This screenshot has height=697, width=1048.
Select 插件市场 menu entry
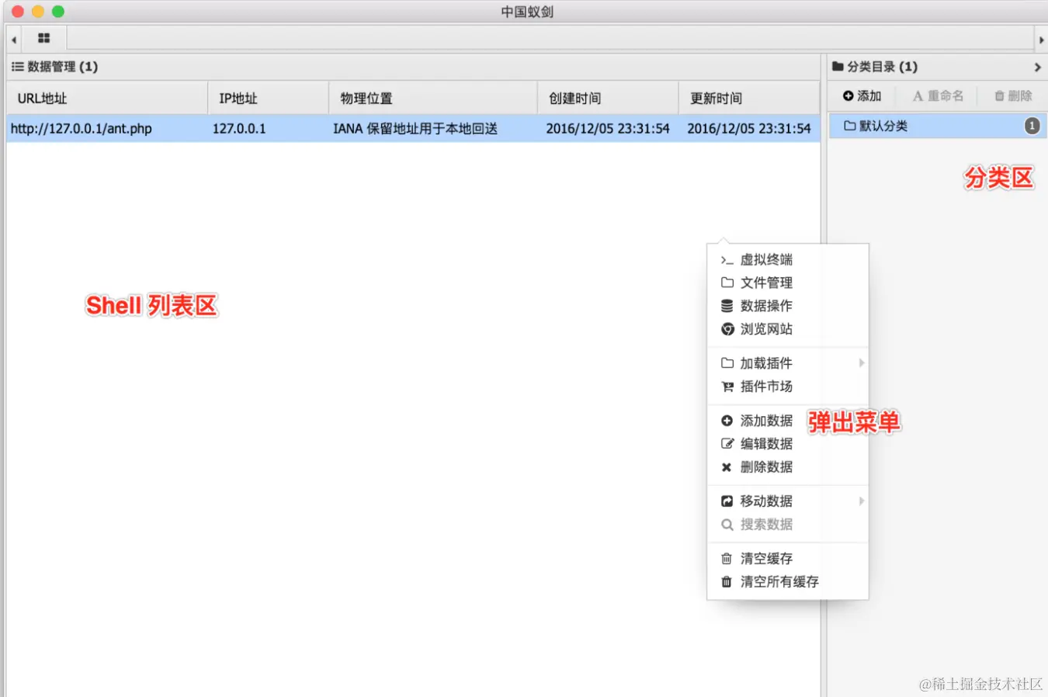(787, 387)
